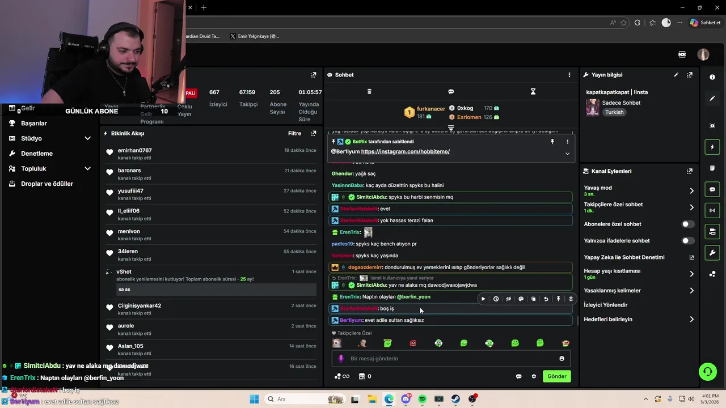Pin message with hover toolbar pin icon
726x408 pixels.
coord(558,299)
